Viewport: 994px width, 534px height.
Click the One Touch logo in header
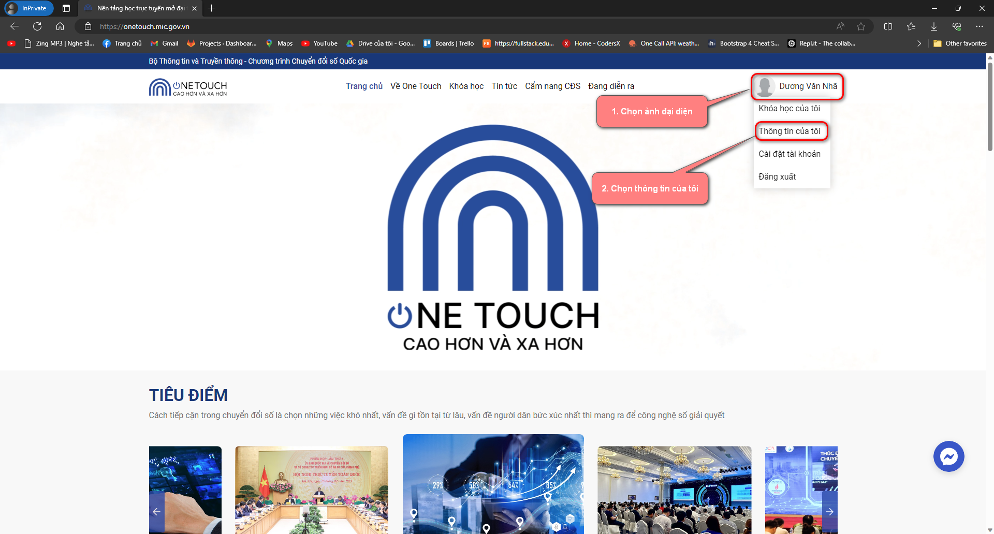188,87
